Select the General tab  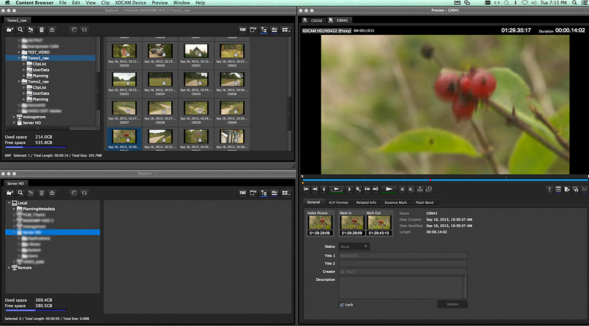[313, 202]
